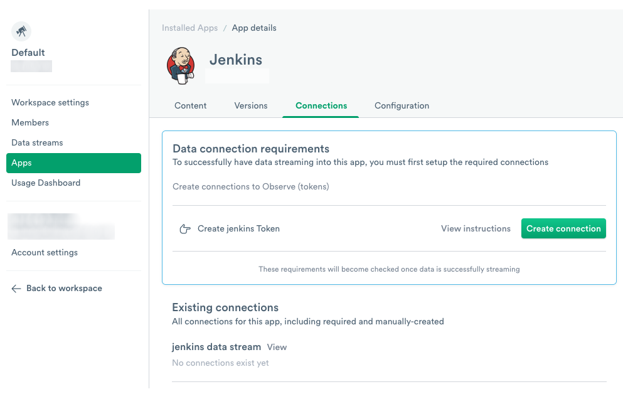Switch to the Content tab

190,106
